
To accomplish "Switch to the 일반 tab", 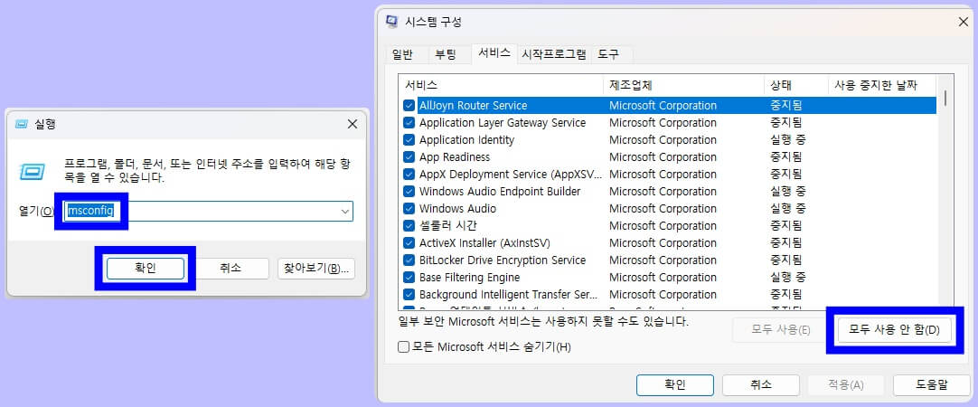I will [x=402, y=54].
